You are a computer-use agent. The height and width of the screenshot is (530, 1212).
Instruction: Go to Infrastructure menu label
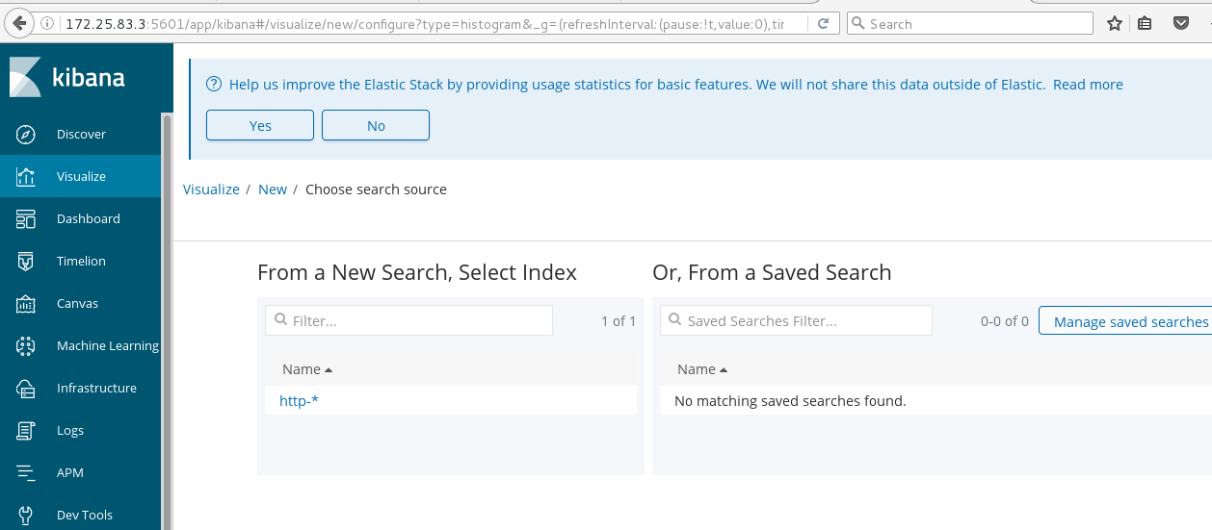(96, 388)
